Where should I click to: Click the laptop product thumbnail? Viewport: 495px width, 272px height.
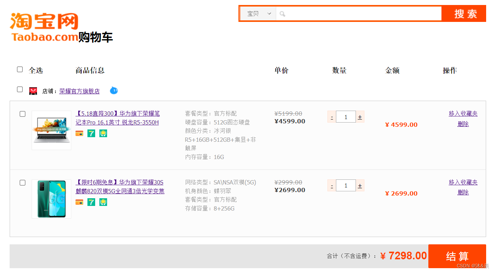(51, 130)
